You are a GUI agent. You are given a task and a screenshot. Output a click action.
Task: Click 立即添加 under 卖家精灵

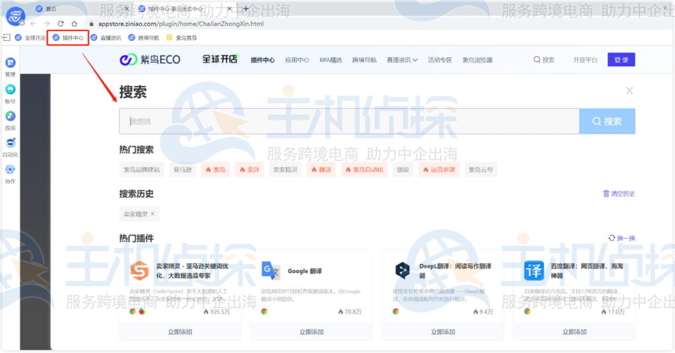tap(180, 332)
